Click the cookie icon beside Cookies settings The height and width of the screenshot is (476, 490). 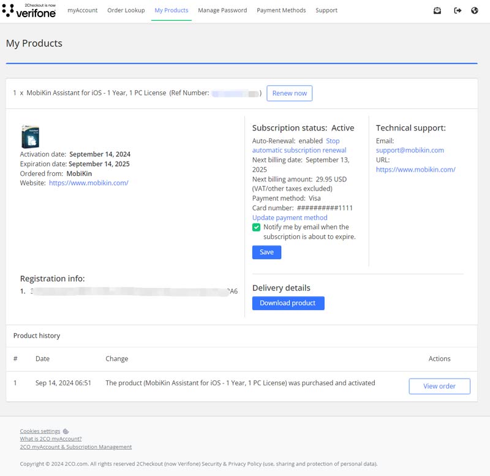[66, 431]
